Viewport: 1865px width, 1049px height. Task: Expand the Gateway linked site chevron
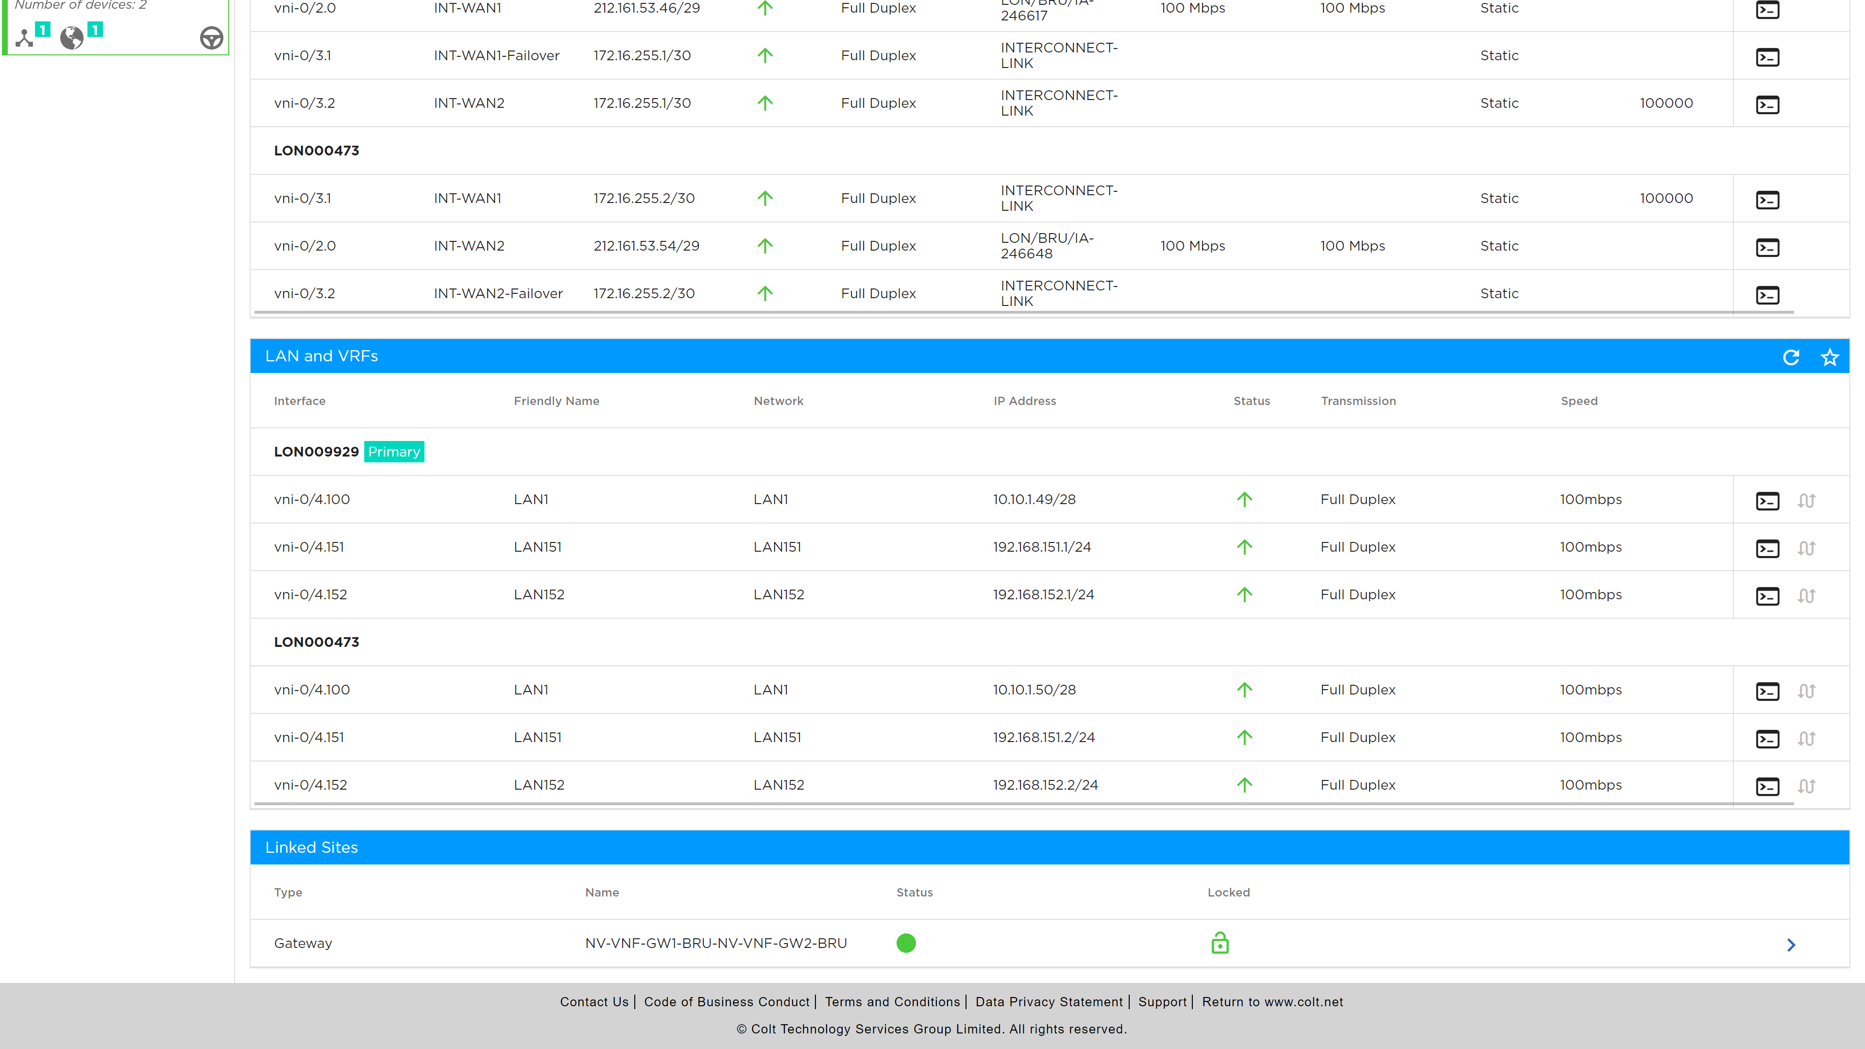[1791, 945]
